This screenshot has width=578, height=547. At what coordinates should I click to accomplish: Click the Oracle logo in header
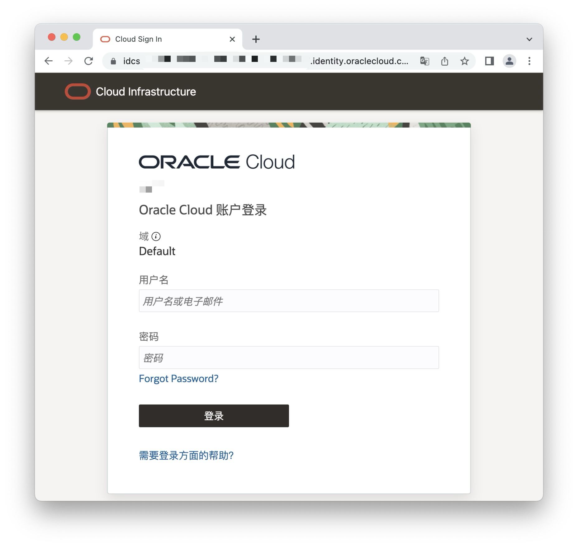(78, 91)
